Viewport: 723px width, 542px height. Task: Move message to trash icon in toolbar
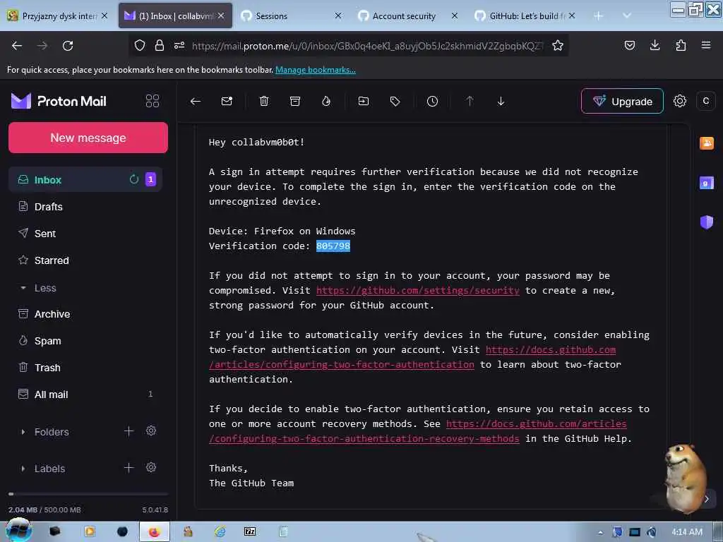[264, 102]
